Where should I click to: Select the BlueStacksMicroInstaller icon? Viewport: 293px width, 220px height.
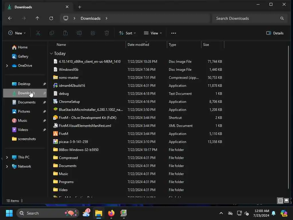tap(55, 109)
